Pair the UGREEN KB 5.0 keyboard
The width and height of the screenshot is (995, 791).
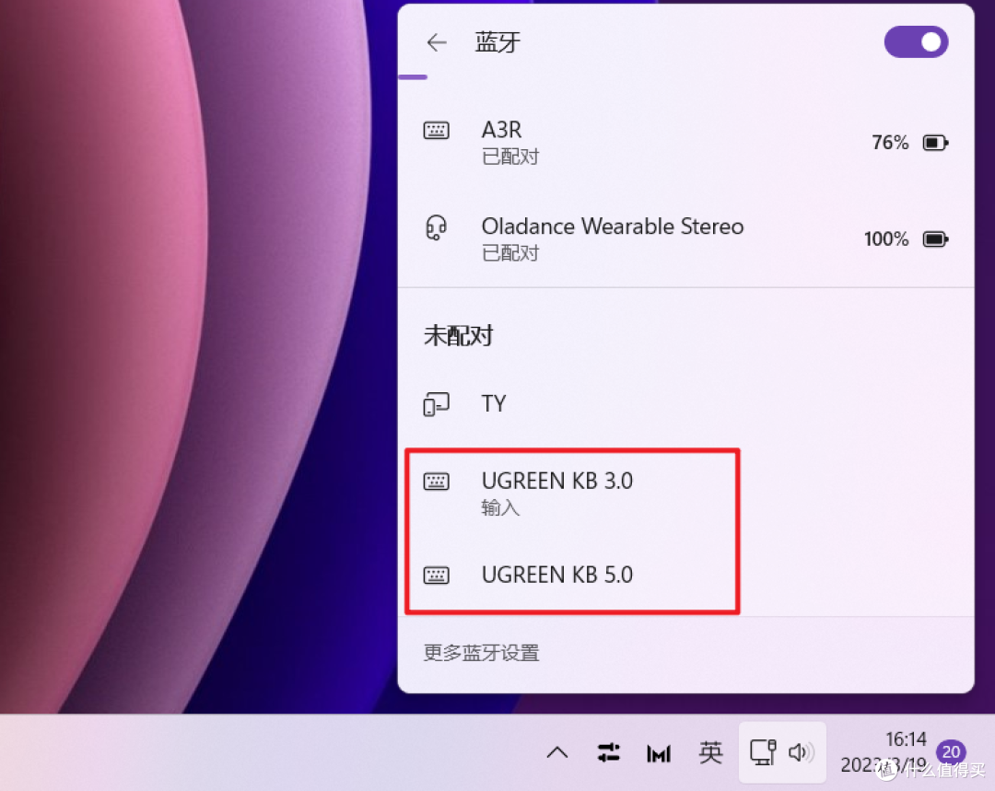pyautogui.click(x=685, y=575)
